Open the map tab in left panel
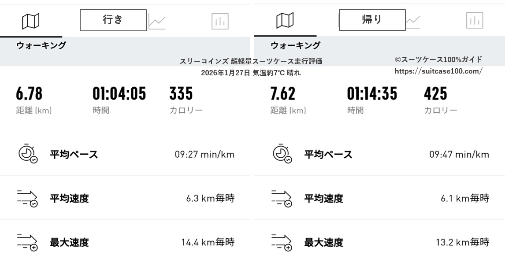Screen dimensions: 505x259 (x=30, y=21)
